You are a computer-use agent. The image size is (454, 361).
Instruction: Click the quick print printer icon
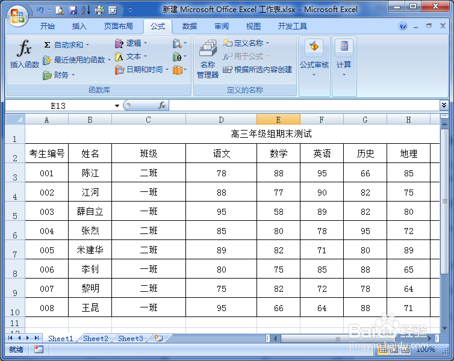pos(99,10)
